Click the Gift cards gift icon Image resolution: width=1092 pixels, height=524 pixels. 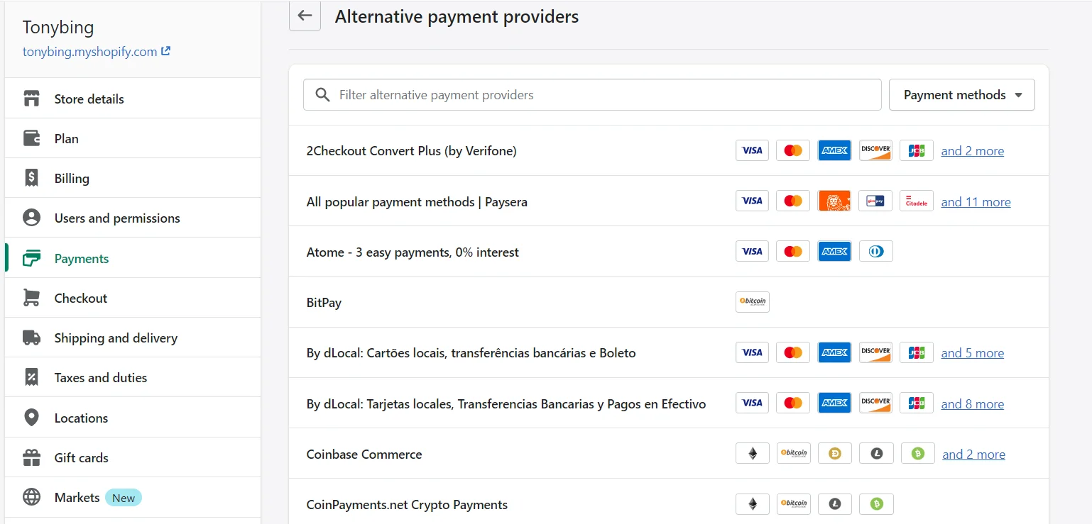(x=31, y=457)
